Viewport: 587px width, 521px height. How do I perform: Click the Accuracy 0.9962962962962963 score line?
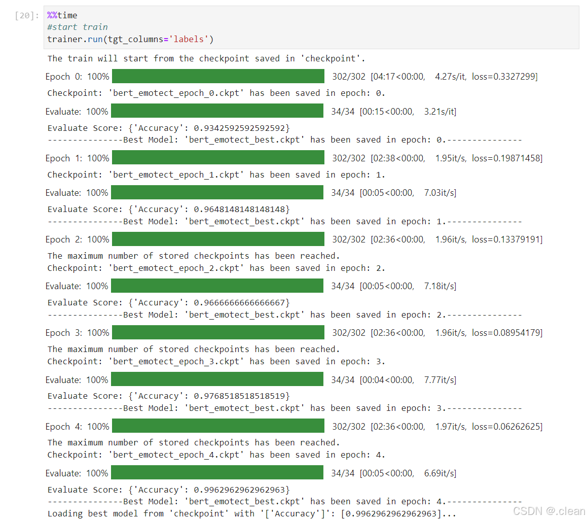[x=168, y=490]
